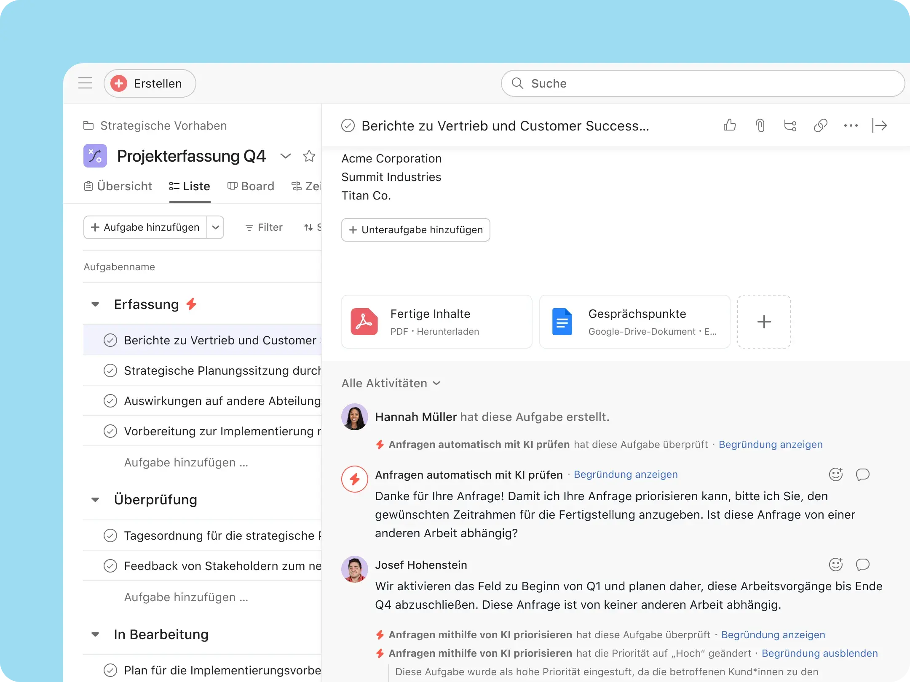Open the three-dot more actions menu
This screenshot has height=682, width=910.
851,125
